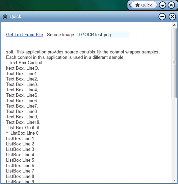This screenshot has height=184, width=178.
Task: Click the star icon in Quick pill
Action: (x=137, y=5)
